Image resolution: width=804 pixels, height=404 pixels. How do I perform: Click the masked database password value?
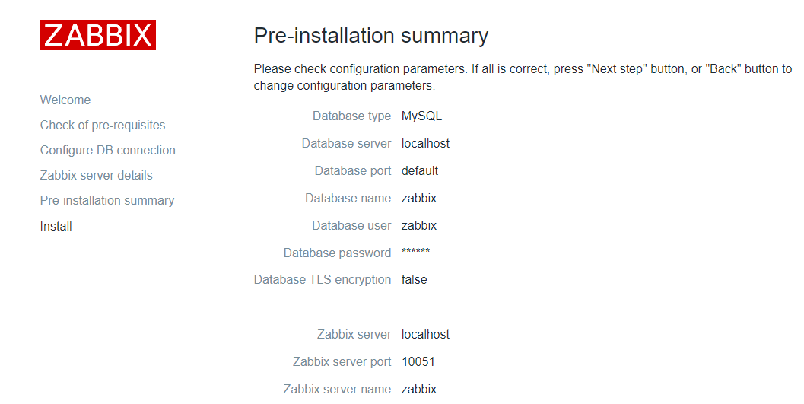[x=416, y=253]
